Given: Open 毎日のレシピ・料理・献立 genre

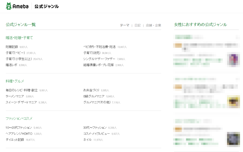Looking at the screenshot, I should 22,90.
